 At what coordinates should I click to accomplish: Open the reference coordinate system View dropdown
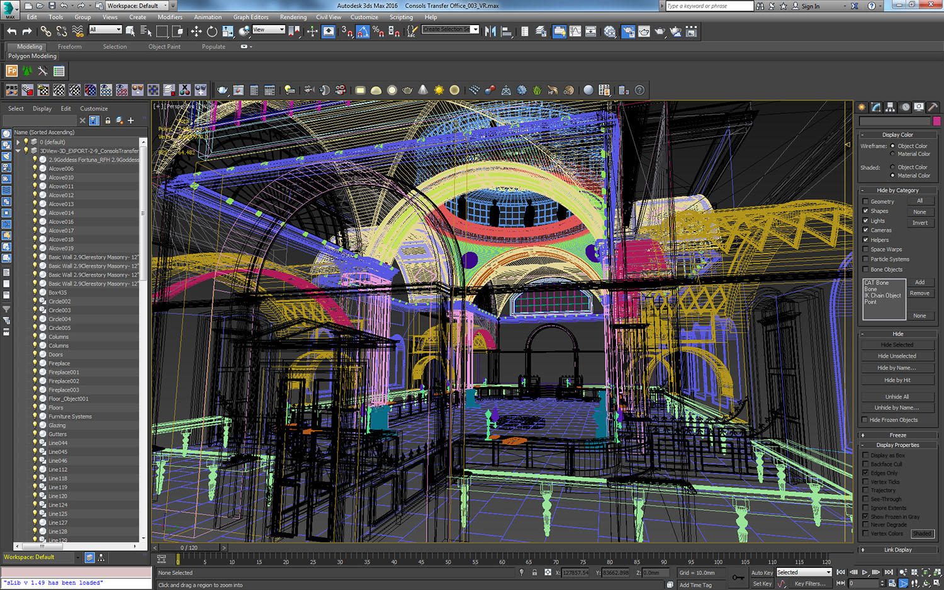[269, 30]
